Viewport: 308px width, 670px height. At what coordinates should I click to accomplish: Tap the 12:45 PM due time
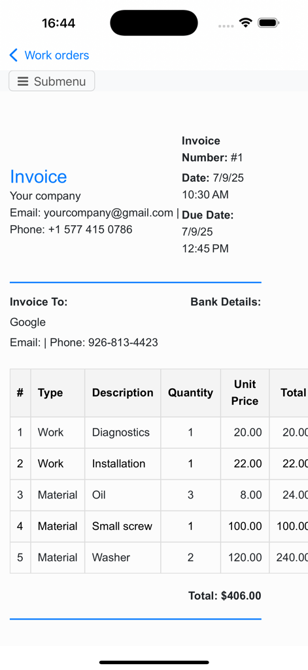coord(205,248)
